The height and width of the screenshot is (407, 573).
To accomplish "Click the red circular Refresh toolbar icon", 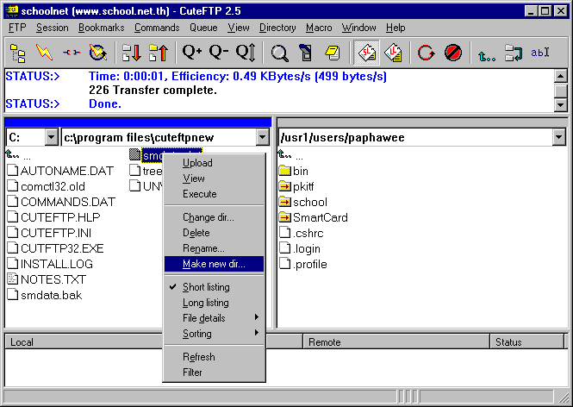I will click(x=426, y=53).
